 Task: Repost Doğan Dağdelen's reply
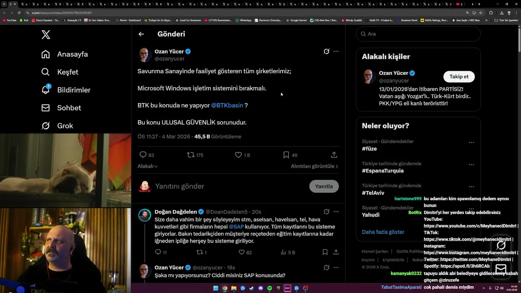coord(201,252)
